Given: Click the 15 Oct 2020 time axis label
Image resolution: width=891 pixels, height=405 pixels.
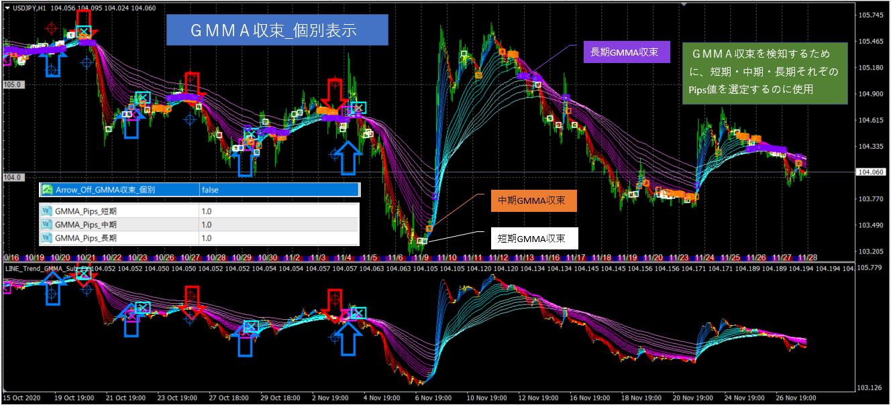Looking at the screenshot, I should [23, 397].
